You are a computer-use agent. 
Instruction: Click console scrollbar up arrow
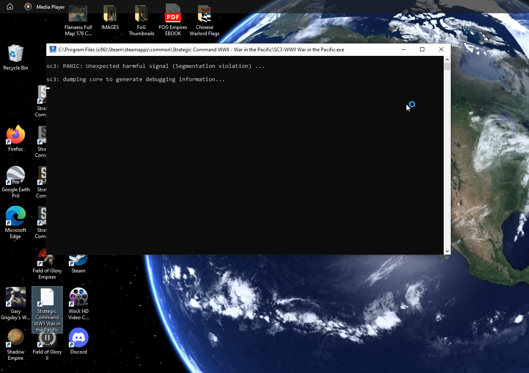[447, 60]
